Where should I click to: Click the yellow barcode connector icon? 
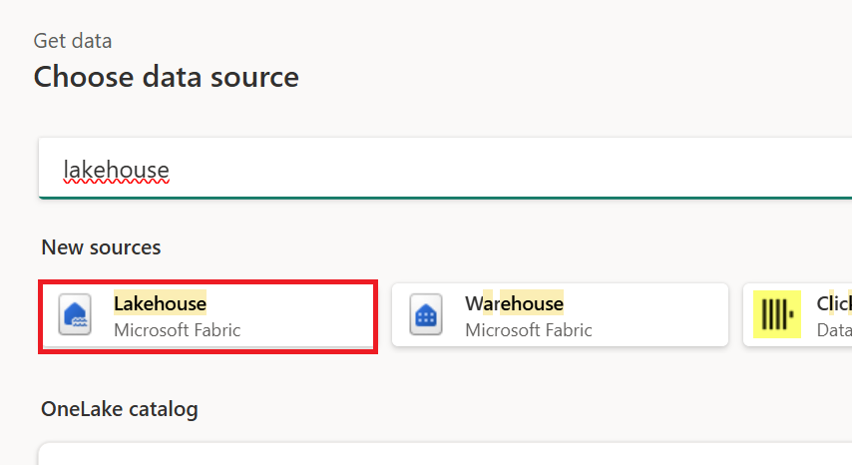777,314
